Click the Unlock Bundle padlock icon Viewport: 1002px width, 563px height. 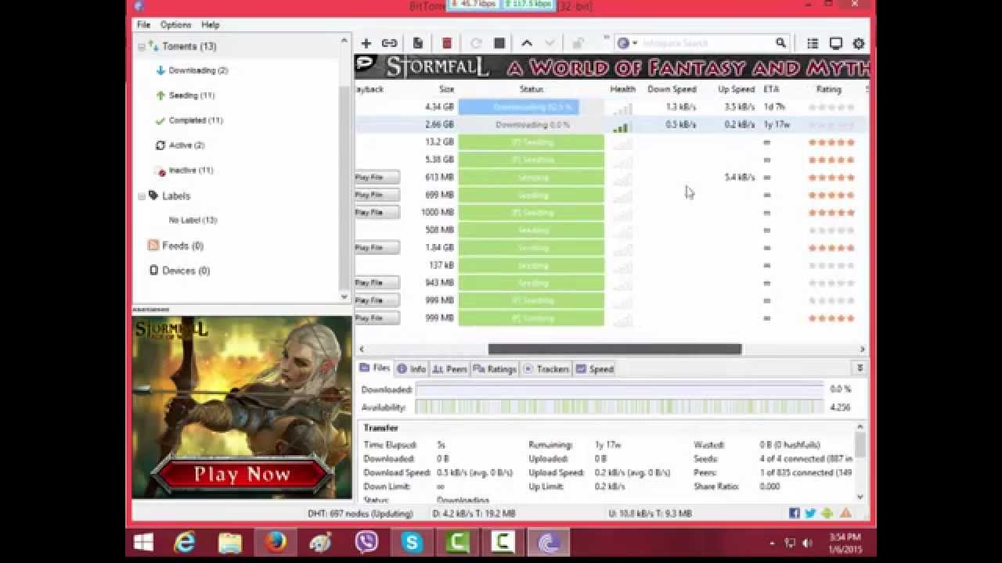click(578, 43)
